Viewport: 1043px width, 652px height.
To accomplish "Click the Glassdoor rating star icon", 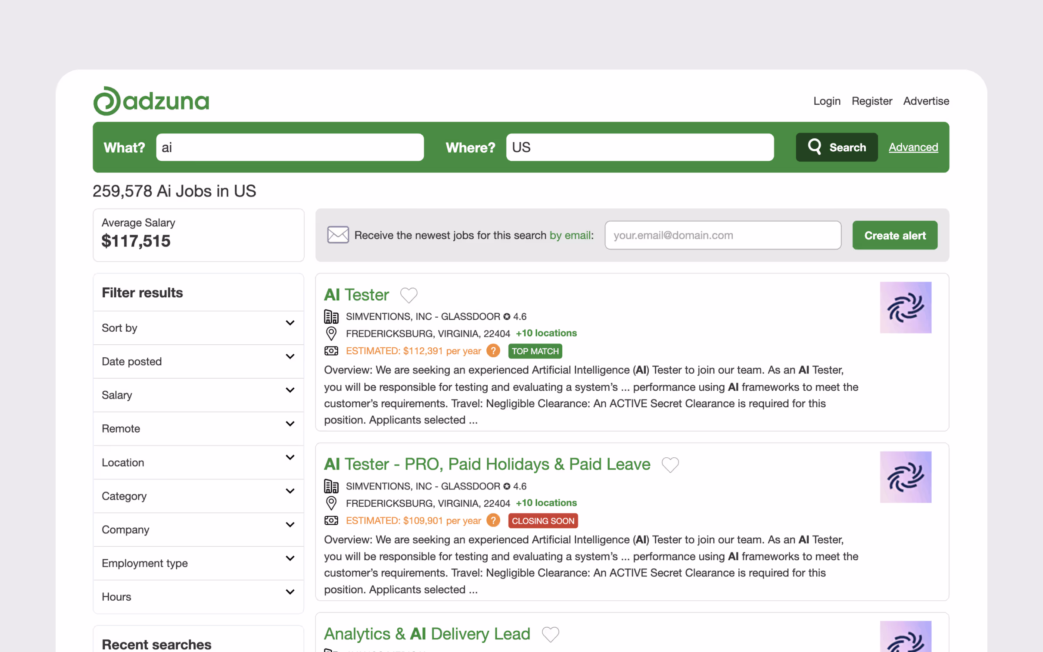I will (507, 316).
